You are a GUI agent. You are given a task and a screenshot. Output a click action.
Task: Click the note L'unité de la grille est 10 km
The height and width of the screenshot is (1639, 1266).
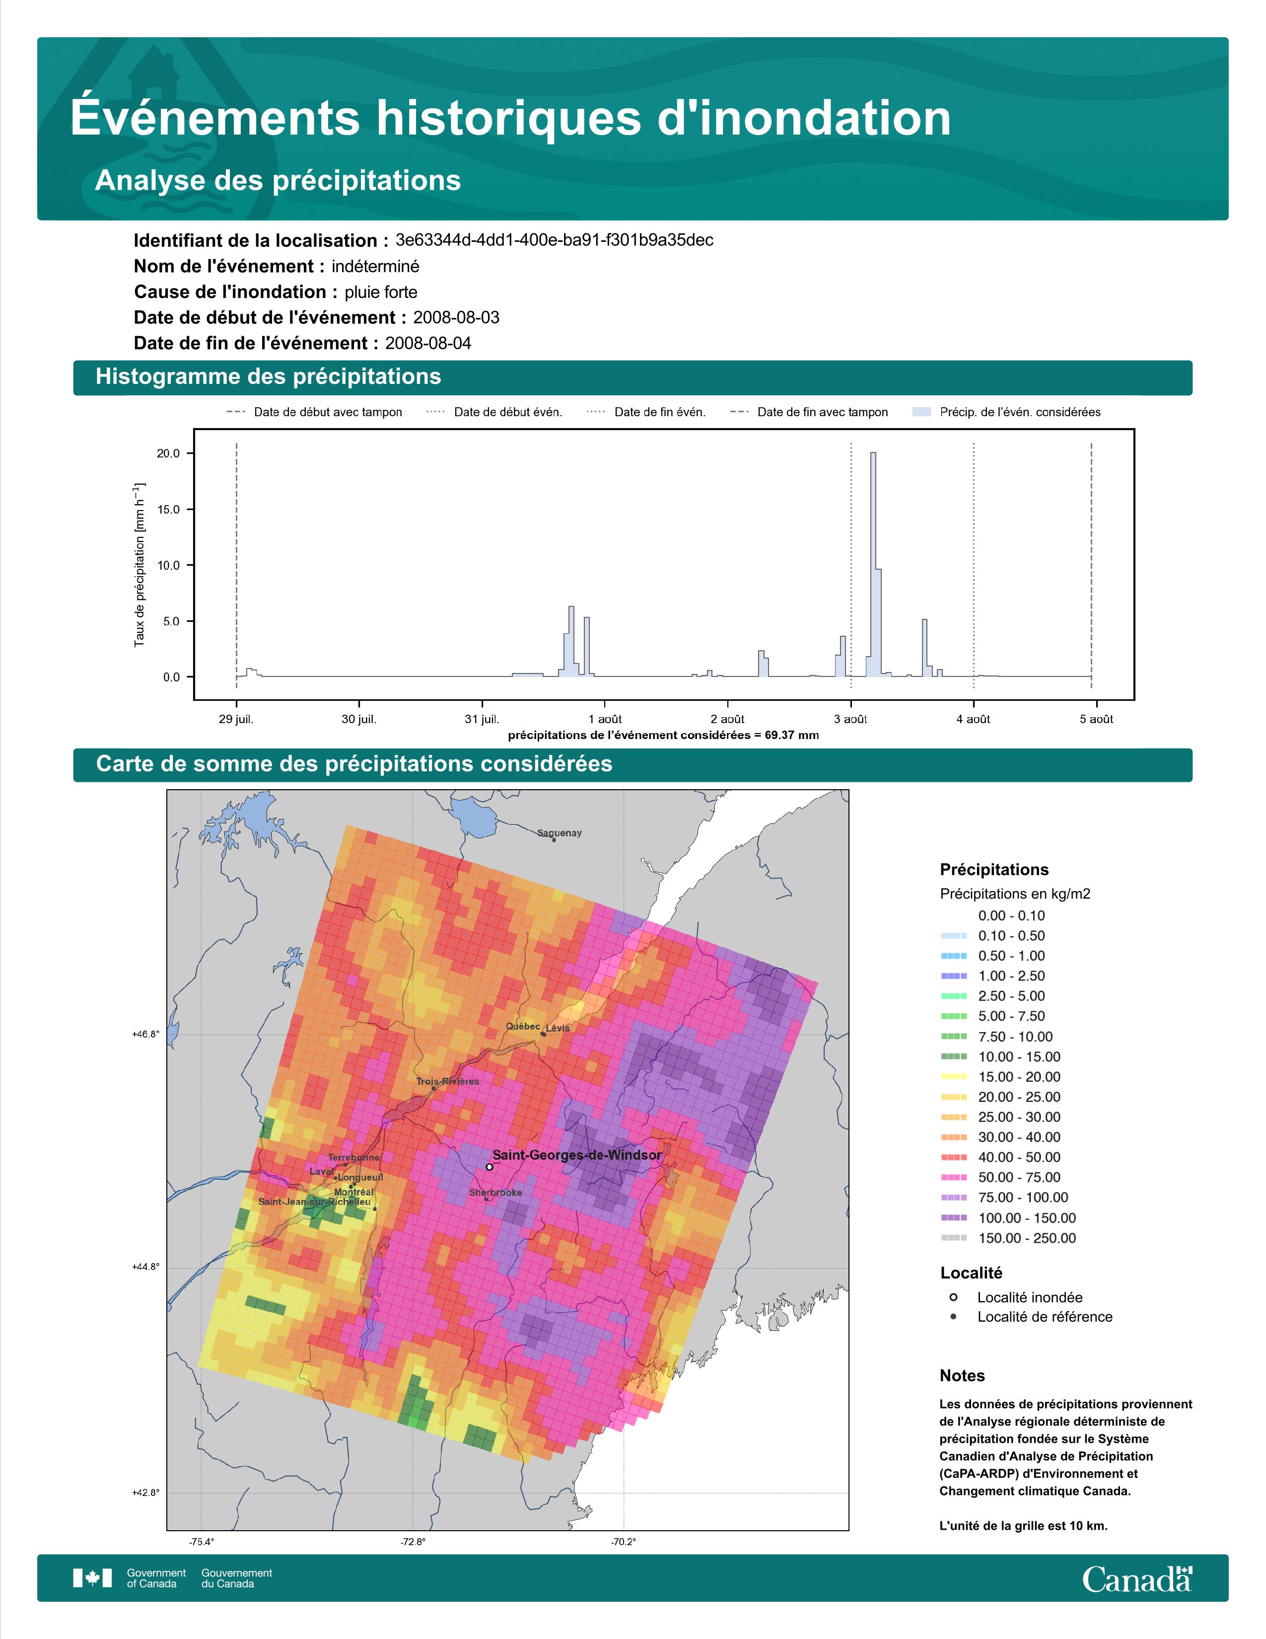click(x=1024, y=1526)
